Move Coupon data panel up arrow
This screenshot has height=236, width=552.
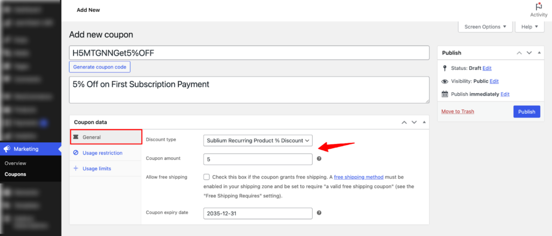coord(404,122)
